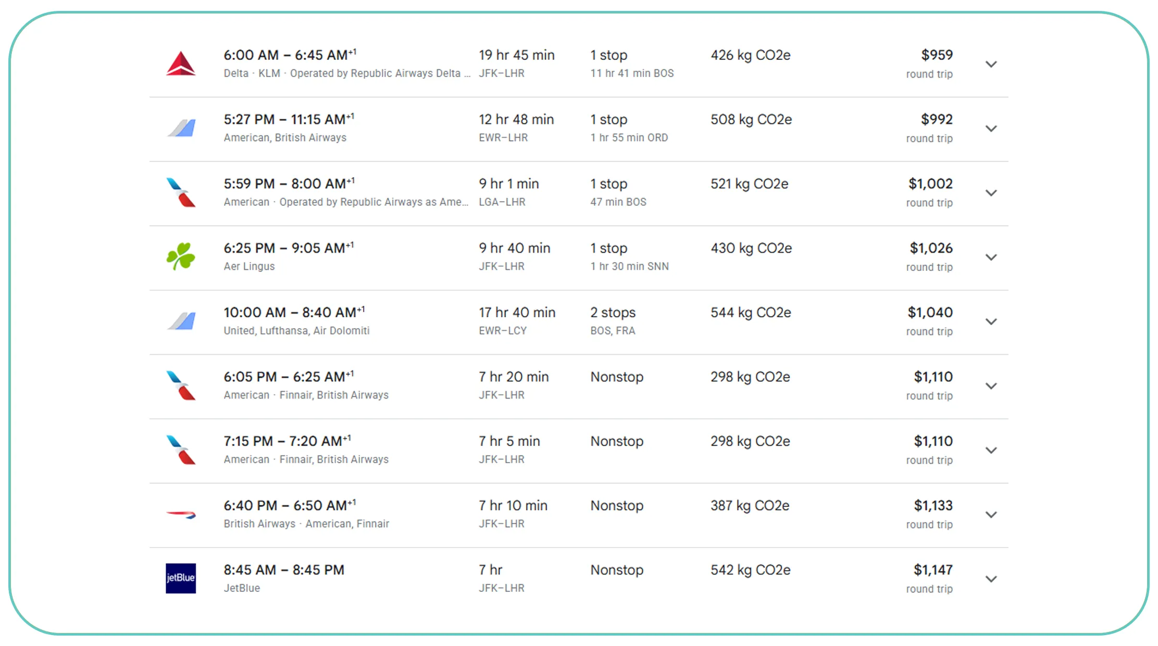Screen dimensions: 1158x646
Task: Expand the British Airways $1,133 flight
Action: [x=991, y=515]
